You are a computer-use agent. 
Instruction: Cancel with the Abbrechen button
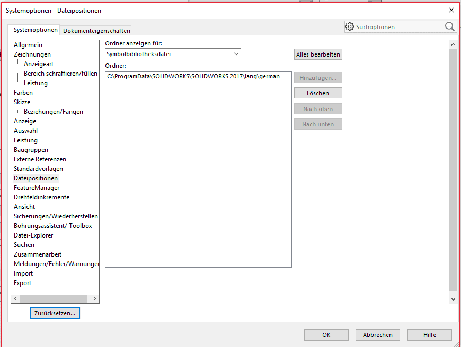coord(378,335)
